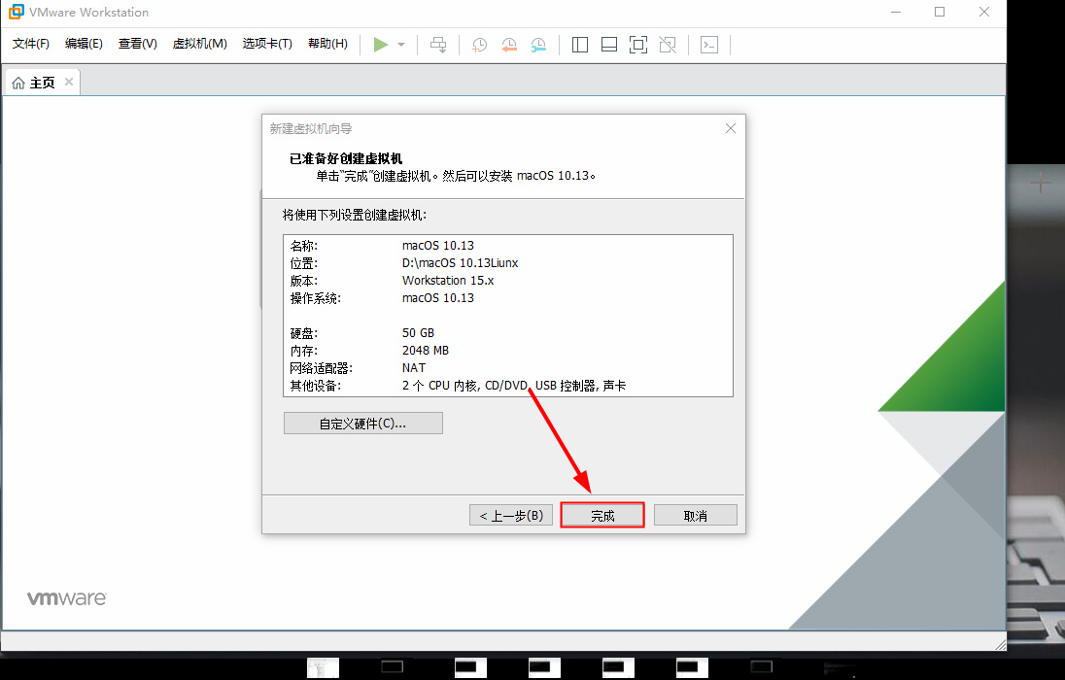Open the power options dropdown arrow beside play

coord(401,45)
